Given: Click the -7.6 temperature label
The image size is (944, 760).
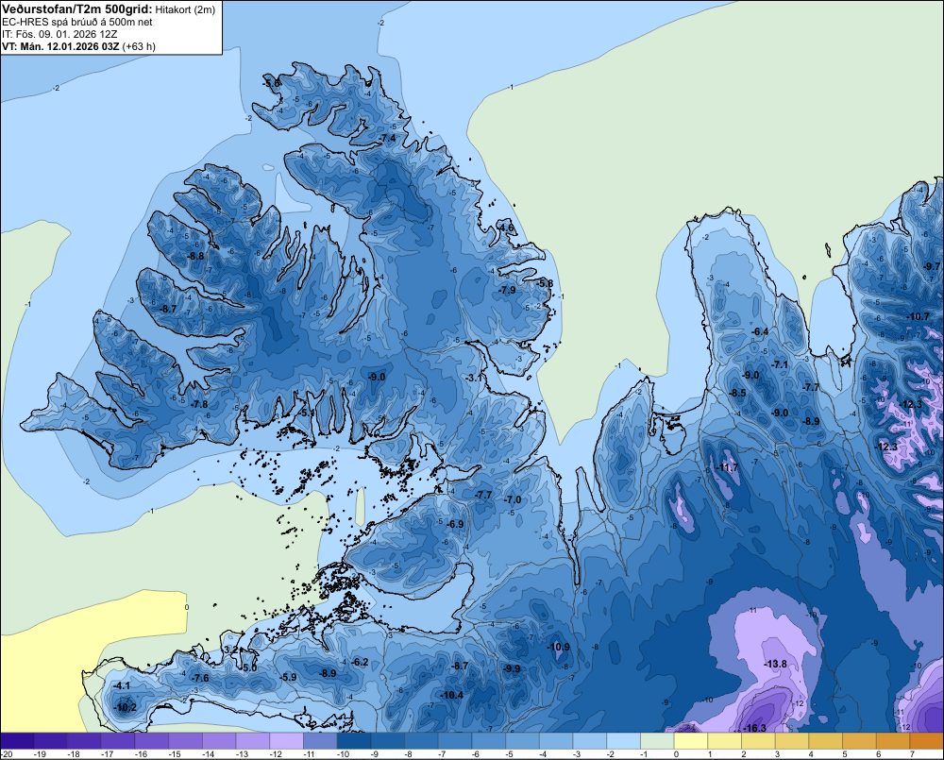Looking at the screenshot, I should point(200,679).
